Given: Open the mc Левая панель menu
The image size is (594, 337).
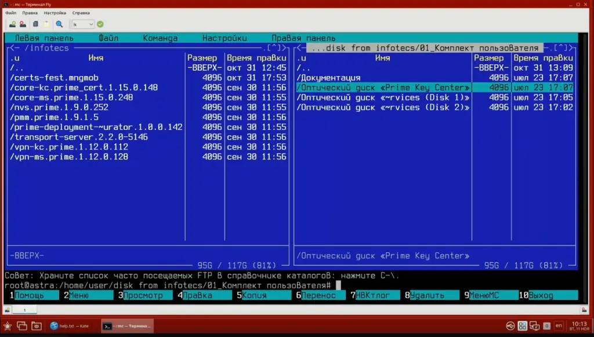Looking at the screenshot, I should [x=44, y=38].
